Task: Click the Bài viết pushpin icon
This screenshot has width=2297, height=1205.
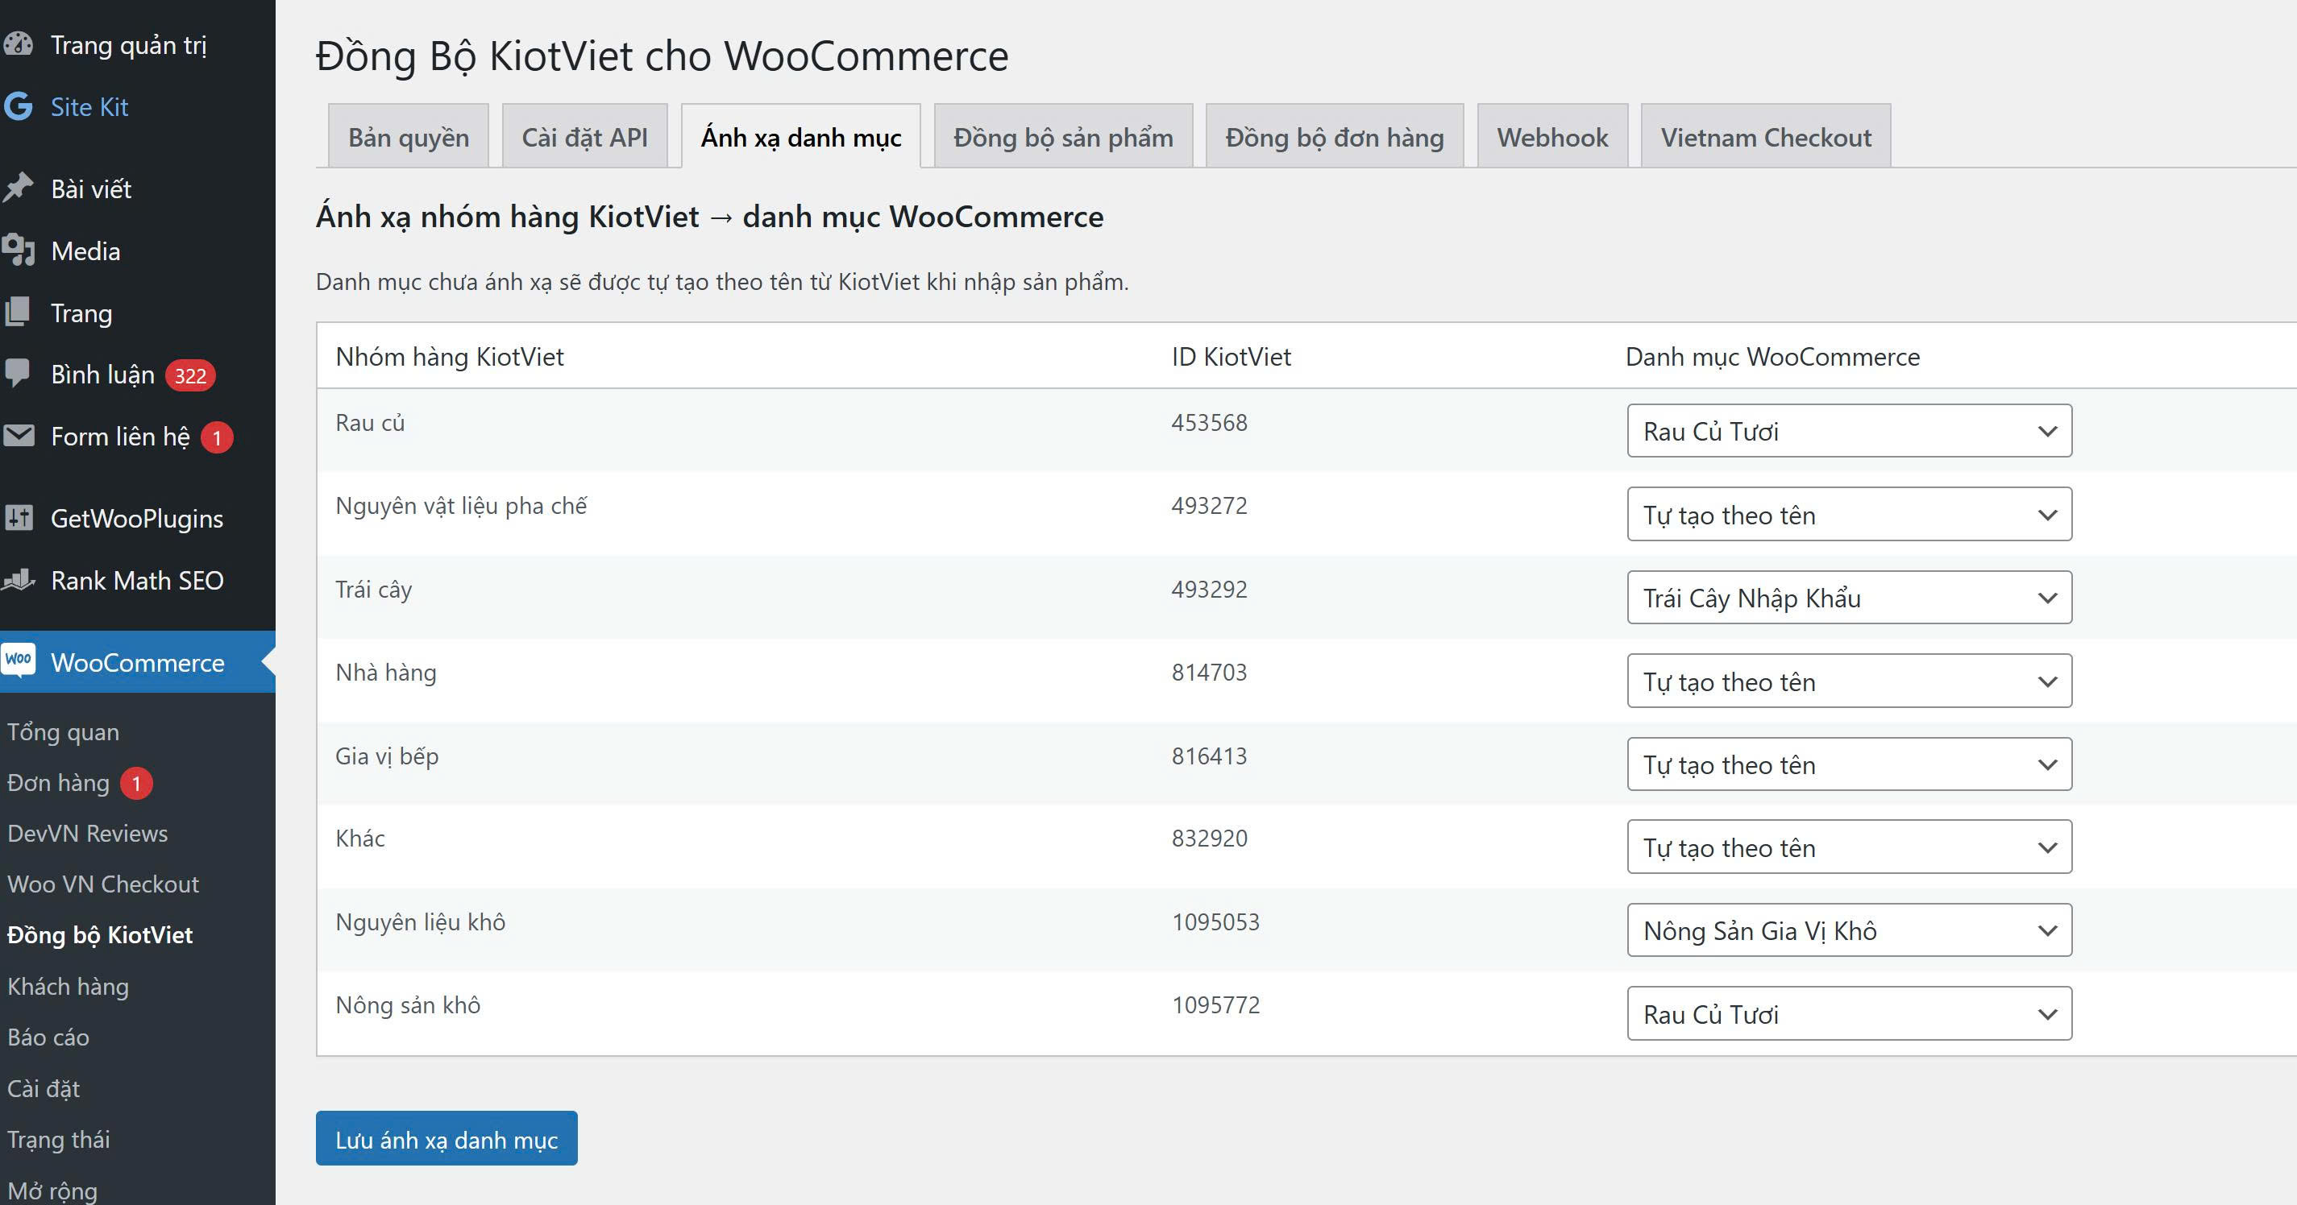Action: (18, 188)
